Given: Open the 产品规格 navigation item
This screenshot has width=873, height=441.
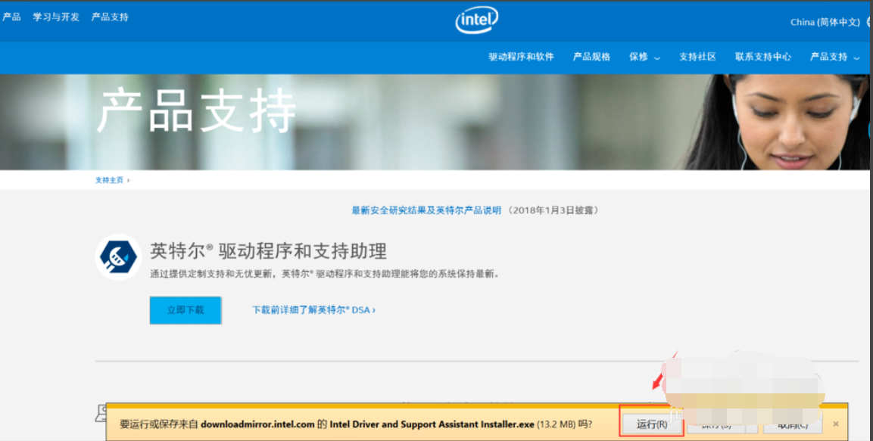Looking at the screenshot, I should click(x=591, y=57).
